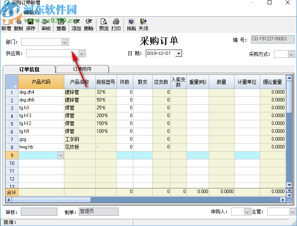The image size is (297, 226).
Task: Click the 总支数 column header
Action: click(161, 82)
